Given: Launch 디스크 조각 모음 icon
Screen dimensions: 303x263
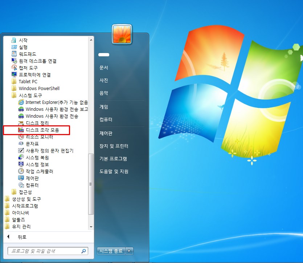Looking at the screenshot, I should pyautogui.click(x=21, y=130).
